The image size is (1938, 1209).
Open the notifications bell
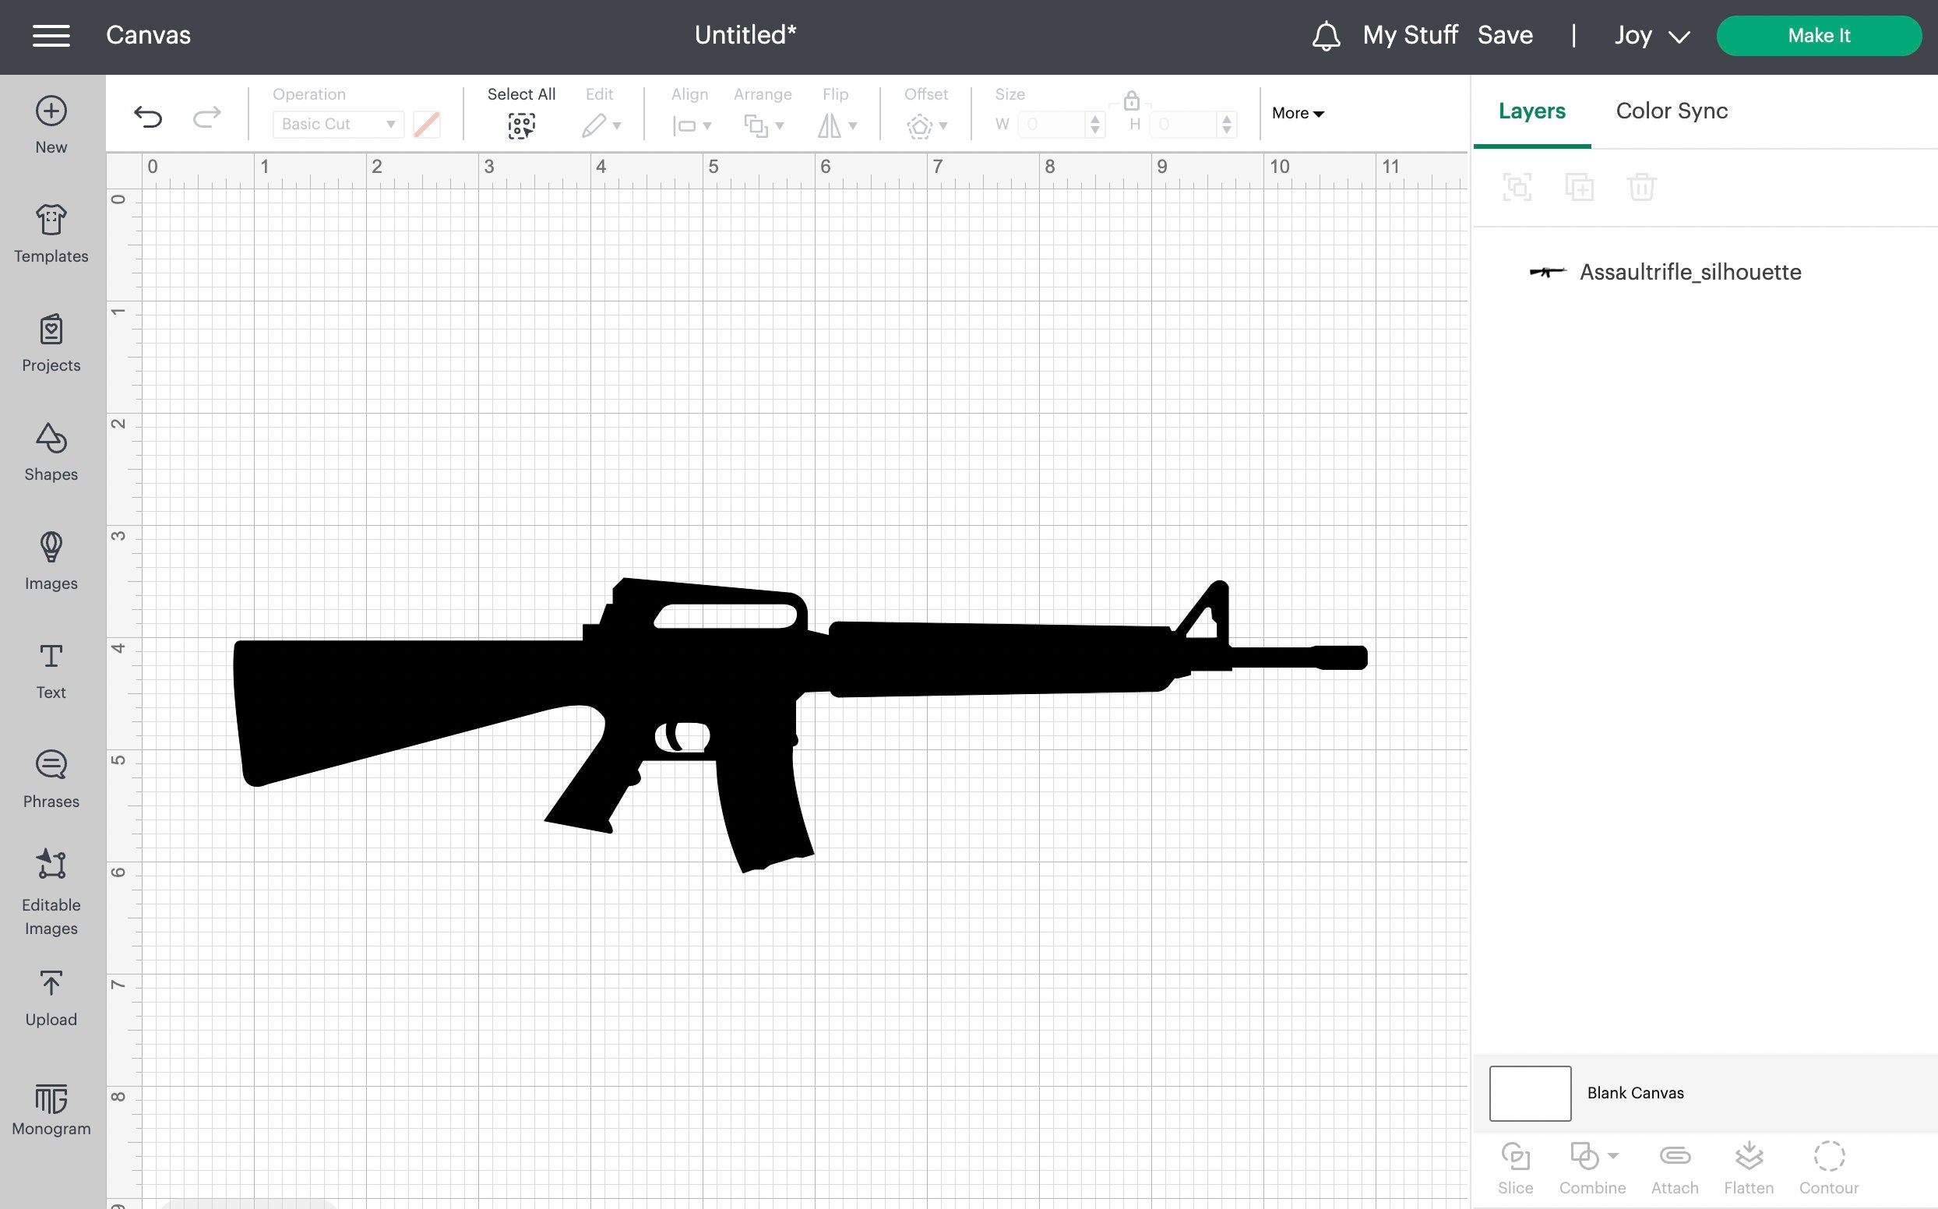pos(1327,35)
